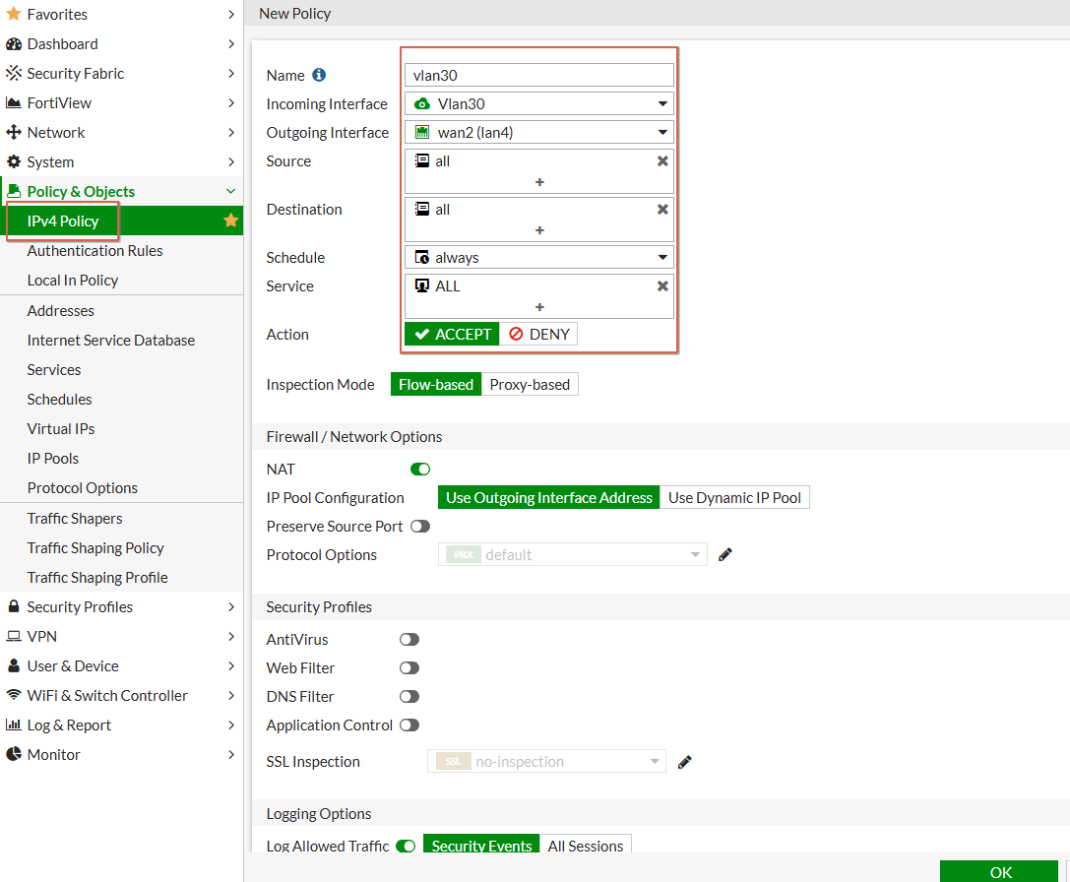The height and width of the screenshot is (882, 1070).
Task: Click the WiFi & Switch Controller icon
Action: 13,695
